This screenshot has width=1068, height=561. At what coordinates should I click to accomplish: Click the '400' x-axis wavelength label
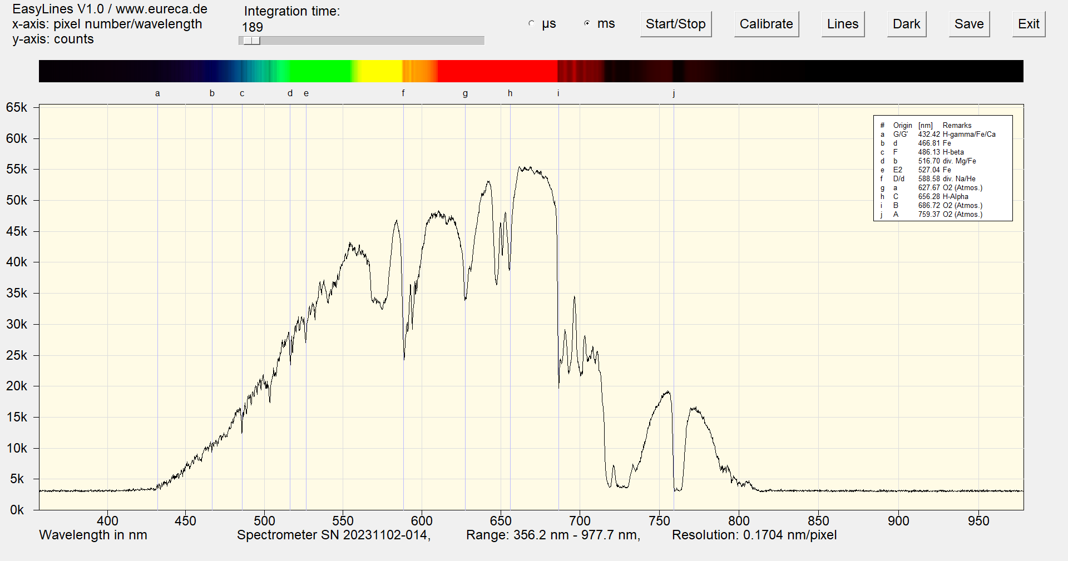click(107, 521)
